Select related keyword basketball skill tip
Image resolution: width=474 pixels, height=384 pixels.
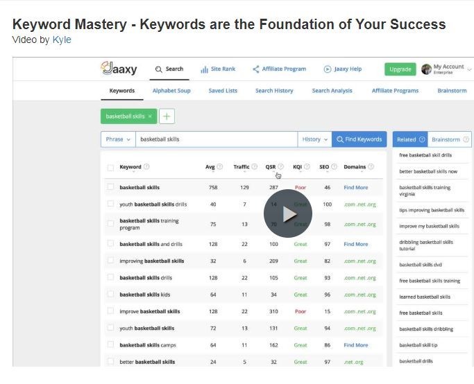point(418,345)
